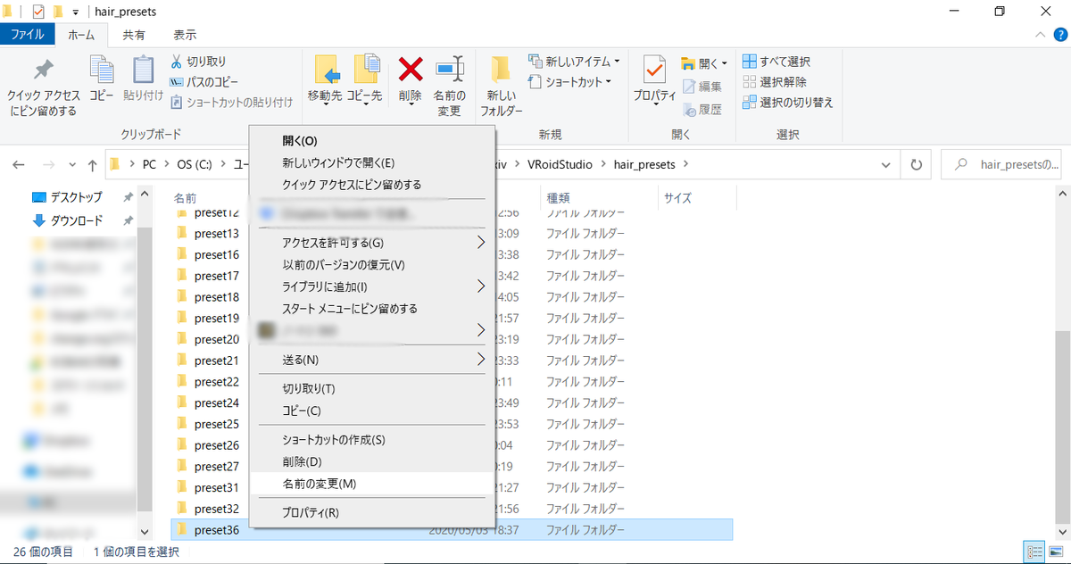Refresh the folder view
Viewport: 1071px width, 564px height.
(x=916, y=164)
